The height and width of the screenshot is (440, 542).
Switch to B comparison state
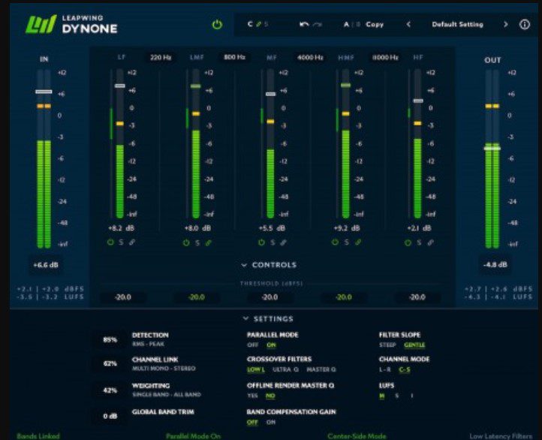358,24
